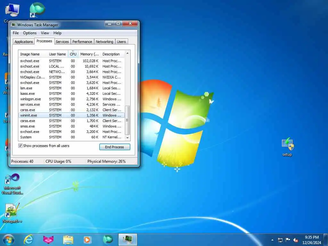The width and height of the screenshot is (328, 246).
Task: Sort by User Name column
Action: point(57,54)
